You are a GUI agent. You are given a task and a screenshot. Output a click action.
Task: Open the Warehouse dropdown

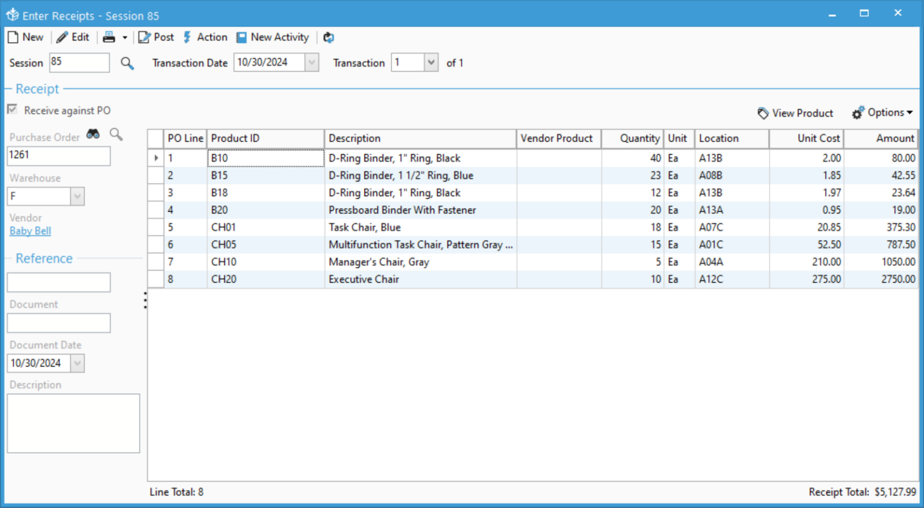77,196
